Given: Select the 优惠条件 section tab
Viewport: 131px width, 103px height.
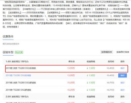Looking at the screenshot, I should click(x=8, y=37).
